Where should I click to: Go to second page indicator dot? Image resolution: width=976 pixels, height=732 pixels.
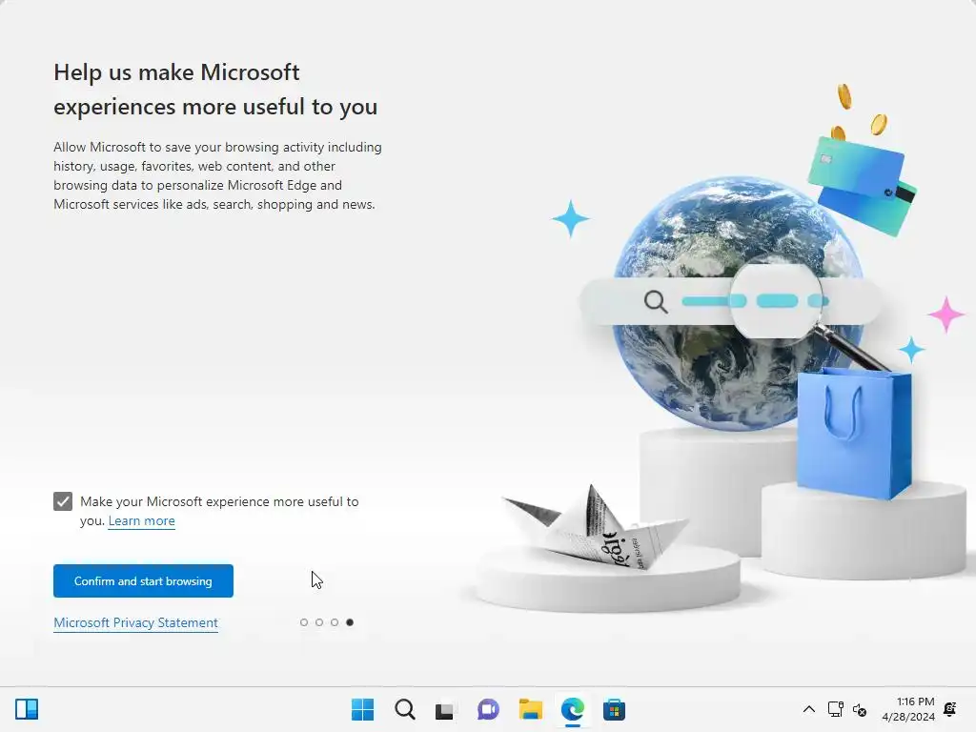319,622
